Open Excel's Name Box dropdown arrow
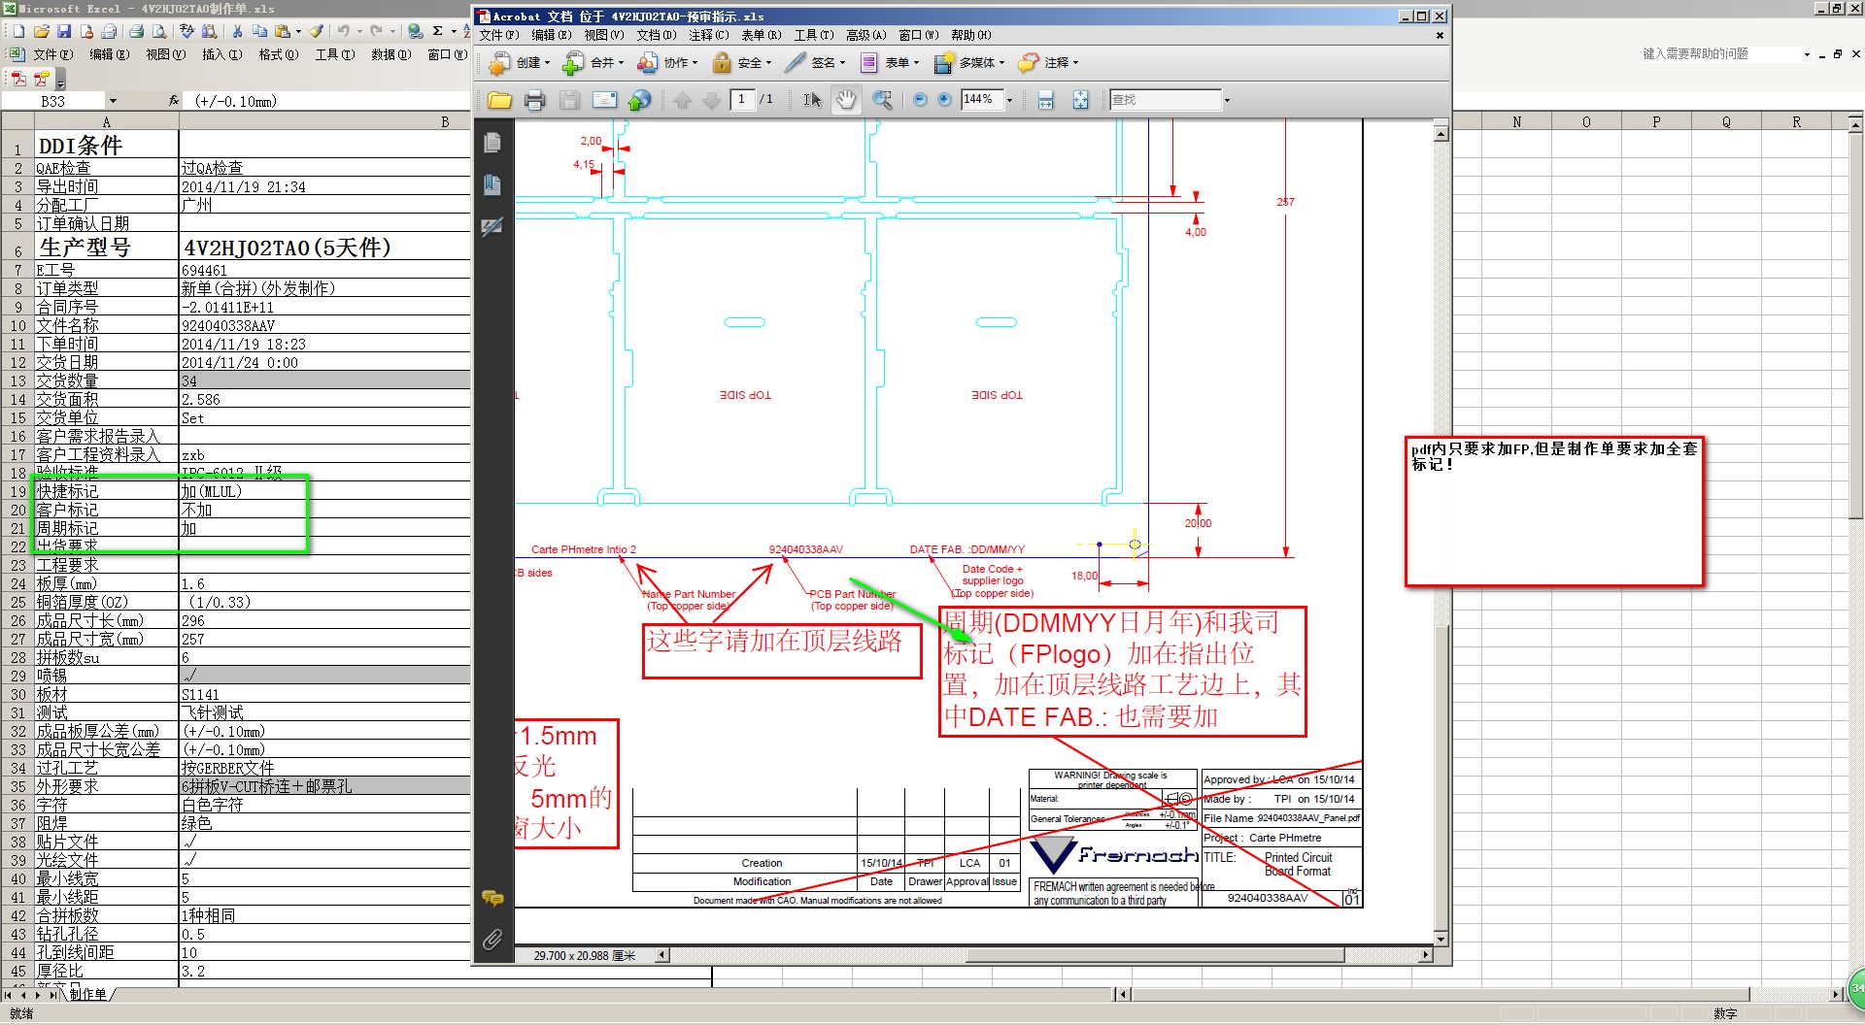1865x1025 pixels. 113,101
